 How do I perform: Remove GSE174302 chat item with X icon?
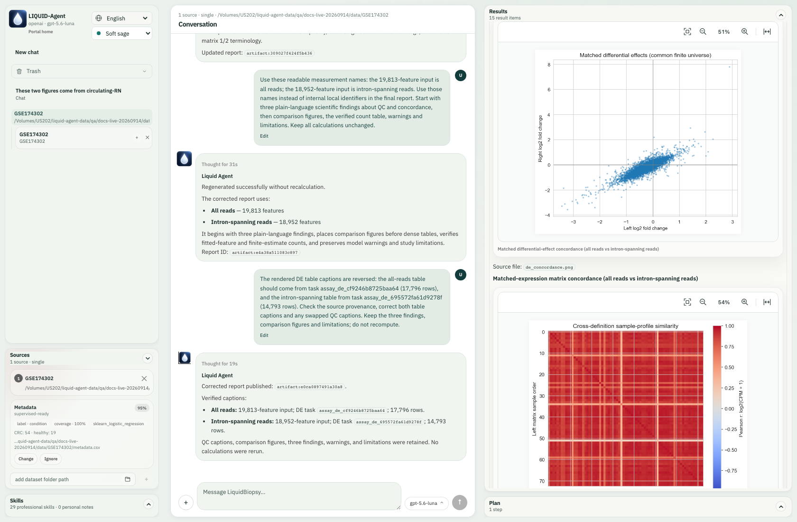[x=147, y=138]
